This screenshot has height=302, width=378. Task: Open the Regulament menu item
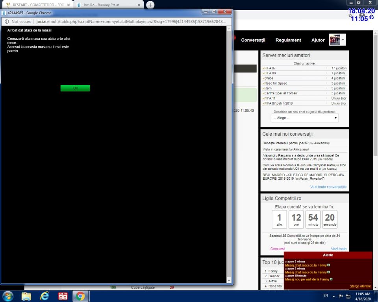tap(288, 40)
